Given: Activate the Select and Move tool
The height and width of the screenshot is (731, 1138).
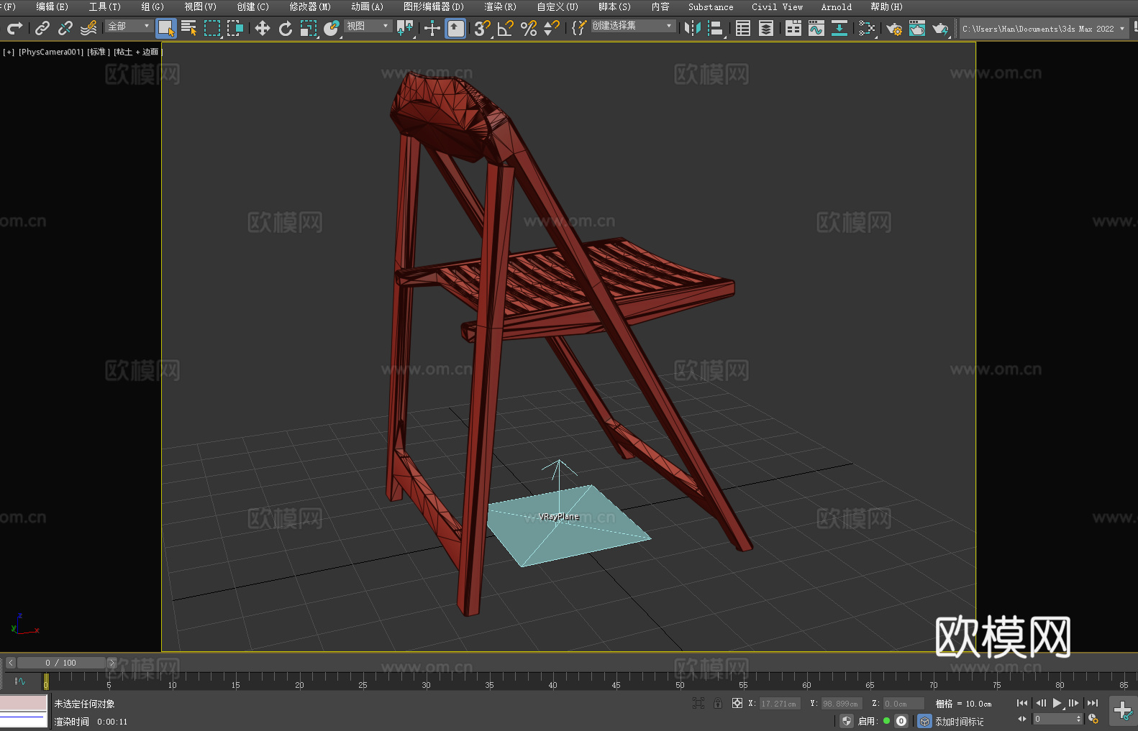Looking at the screenshot, I should pos(262,28).
